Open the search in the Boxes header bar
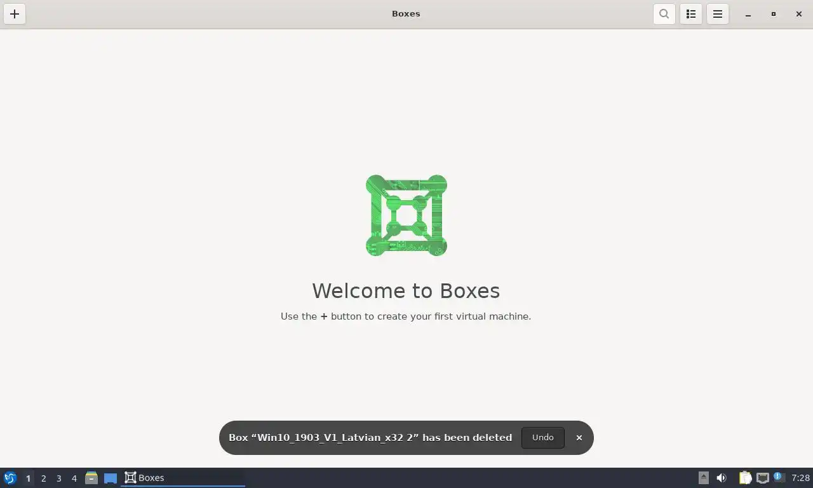This screenshot has height=488, width=813. pyautogui.click(x=664, y=14)
